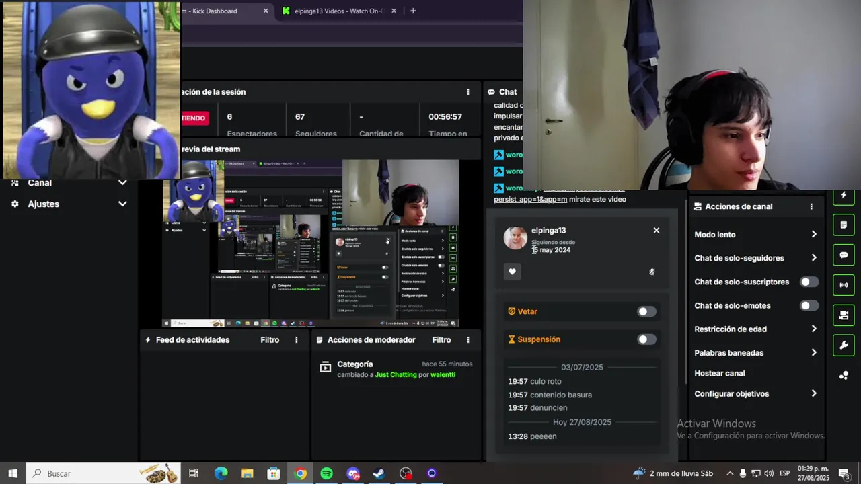861x484 pixels.
Task: Click the three-dots cluster sidebar icon
Action: 844,376
